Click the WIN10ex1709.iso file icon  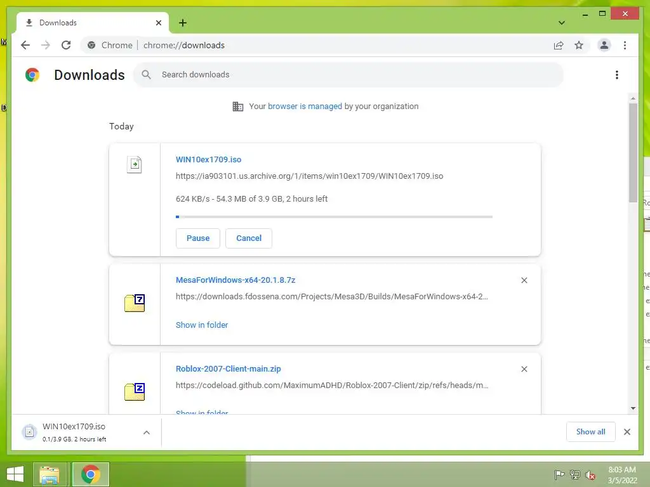pos(135,164)
